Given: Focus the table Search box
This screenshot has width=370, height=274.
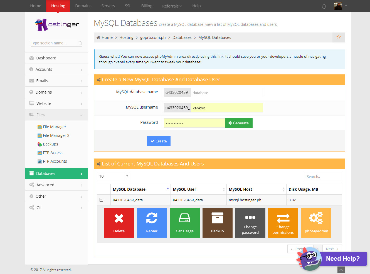Looking at the screenshot, I should (323, 177).
